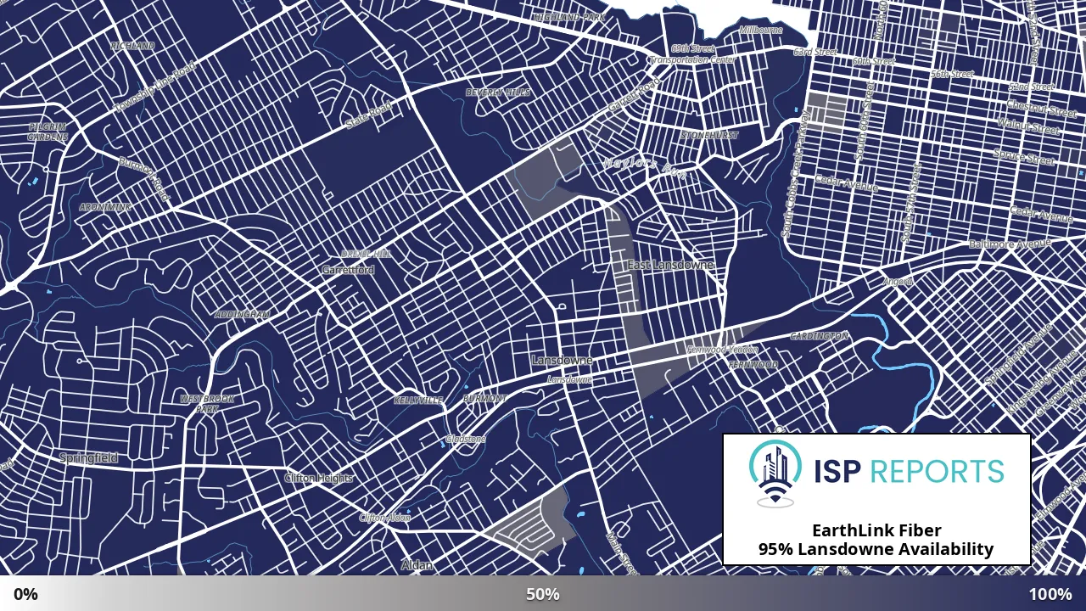1086x611 pixels.
Task: Click the "Beverly Hills" neighborhood label
Action: point(498,92)
